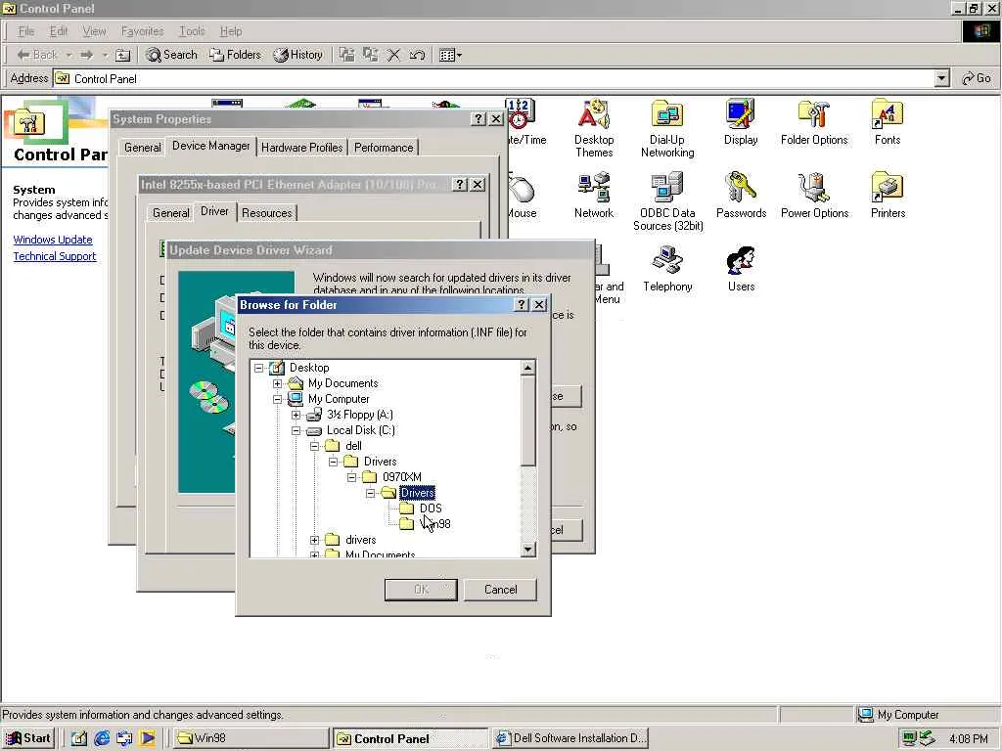Click the Up one level toolbar icon
Viewport: 1002px width, 751px height.
point(122,55)
